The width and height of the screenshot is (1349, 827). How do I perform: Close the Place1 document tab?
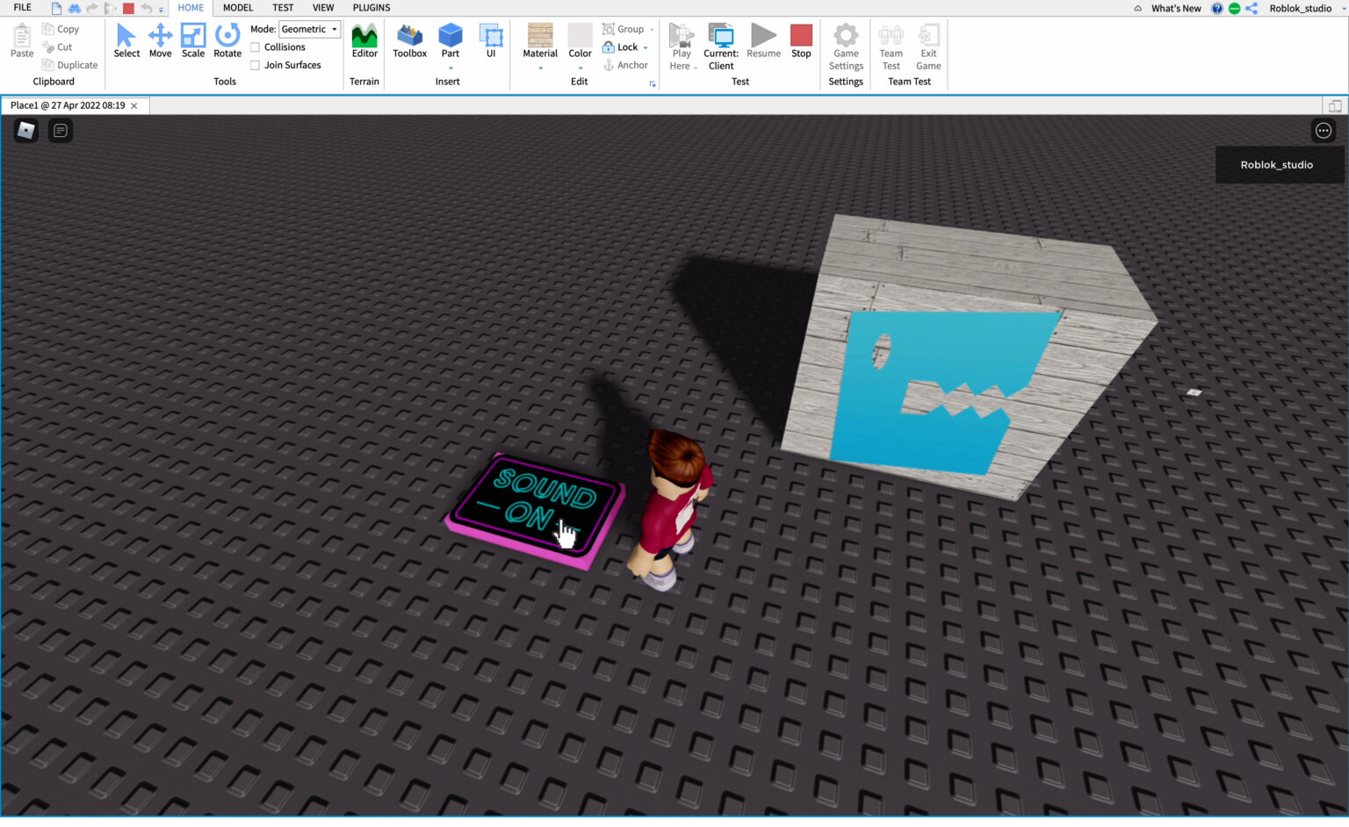point(133,104)
